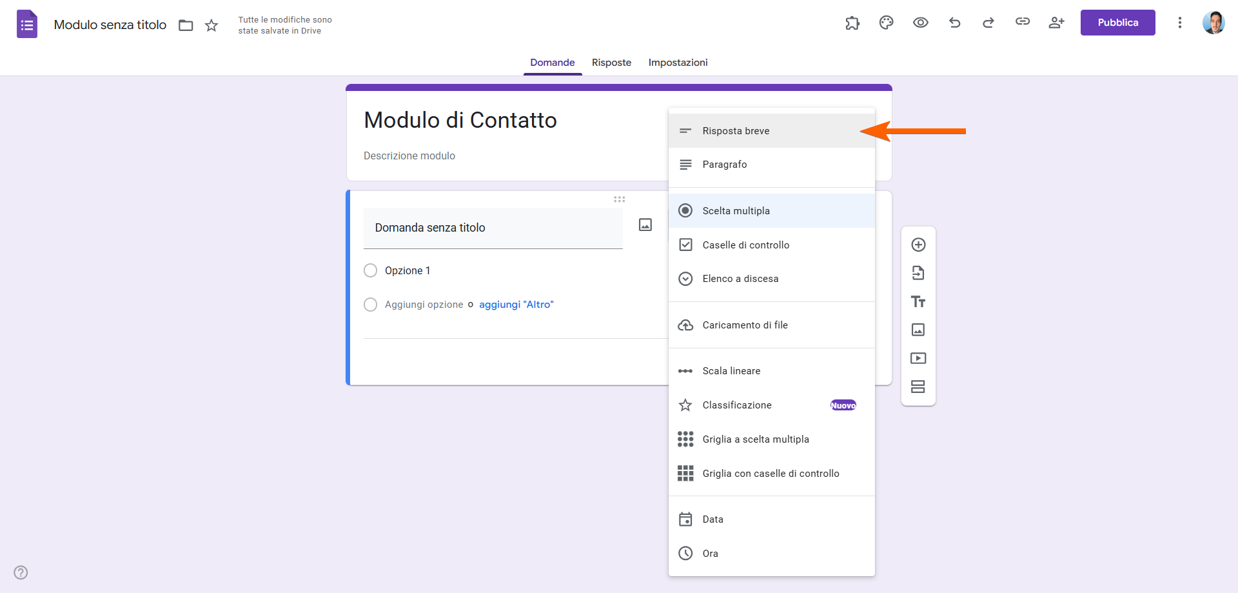Screen dimensions: 1238x593
Task: Open the three-dot more options menu
Action: [x=1179, y=23]
